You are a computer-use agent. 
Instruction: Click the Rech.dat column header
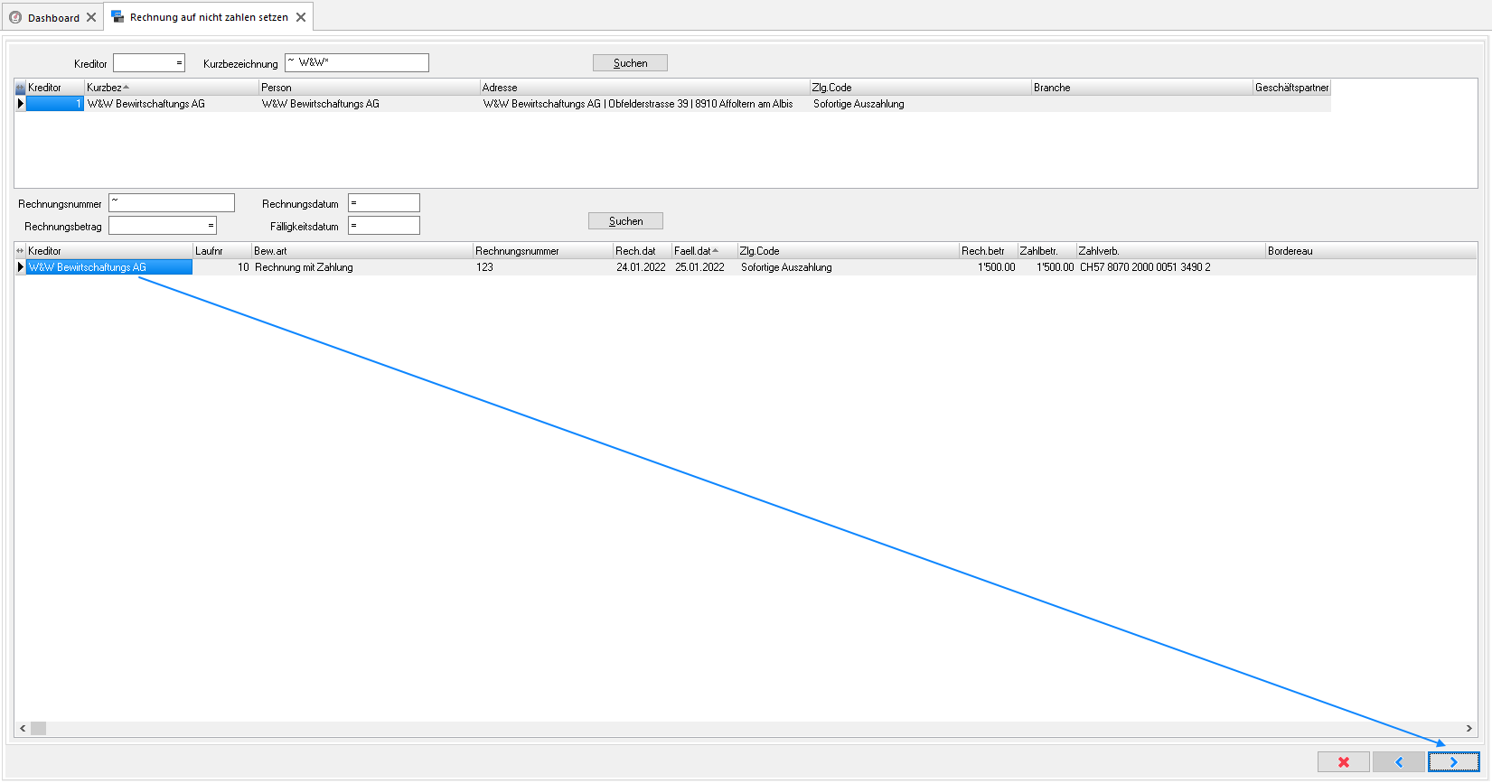[x=643, y=251]
